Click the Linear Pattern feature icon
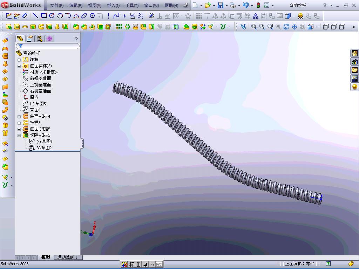The image size is (359, 269). [119, 27]
